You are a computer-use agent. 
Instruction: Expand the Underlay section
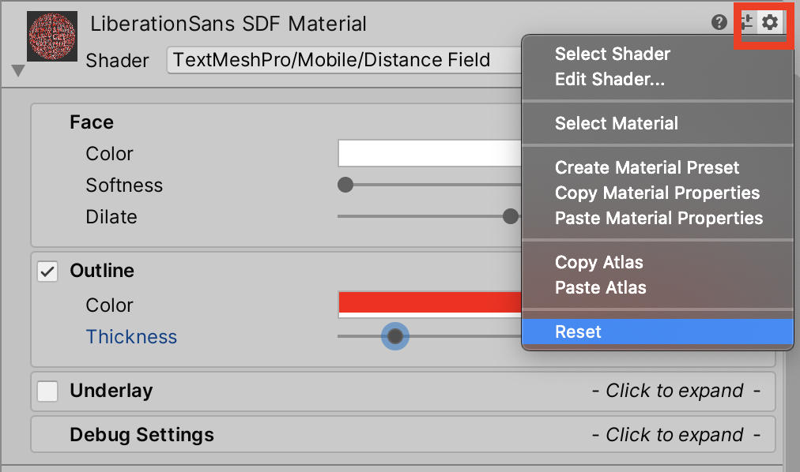click(675, 391)
